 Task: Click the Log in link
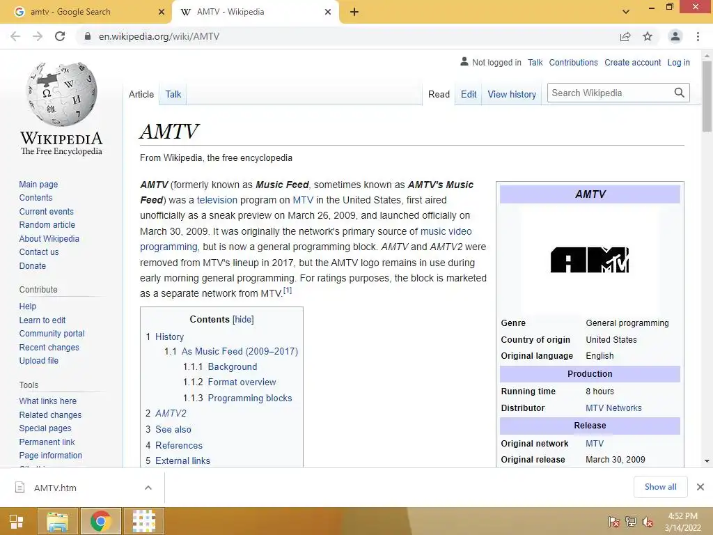point(678,62)
